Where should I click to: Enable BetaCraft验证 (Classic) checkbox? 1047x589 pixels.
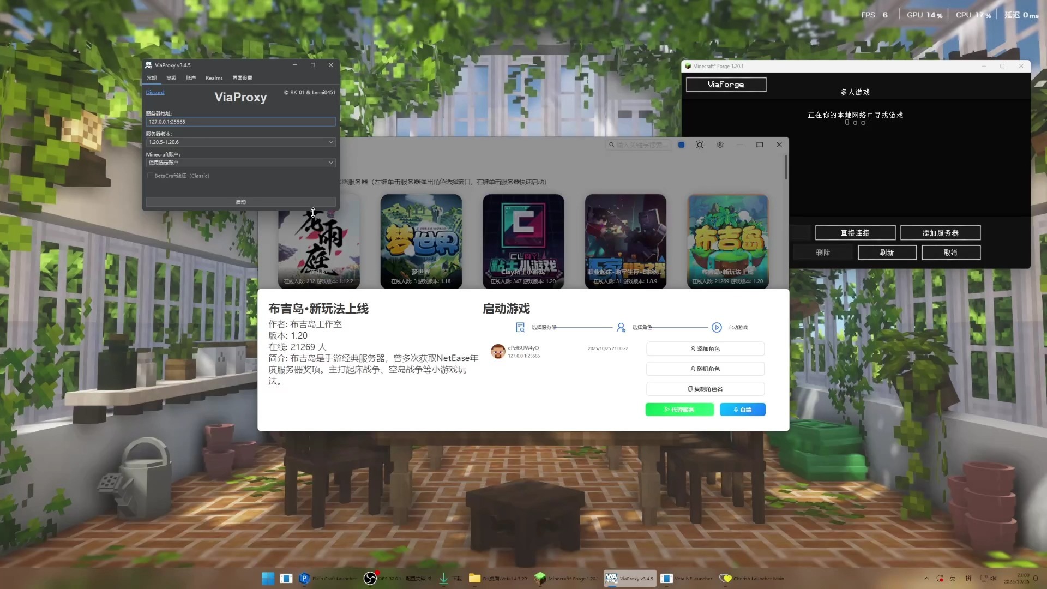click(150, 176)
